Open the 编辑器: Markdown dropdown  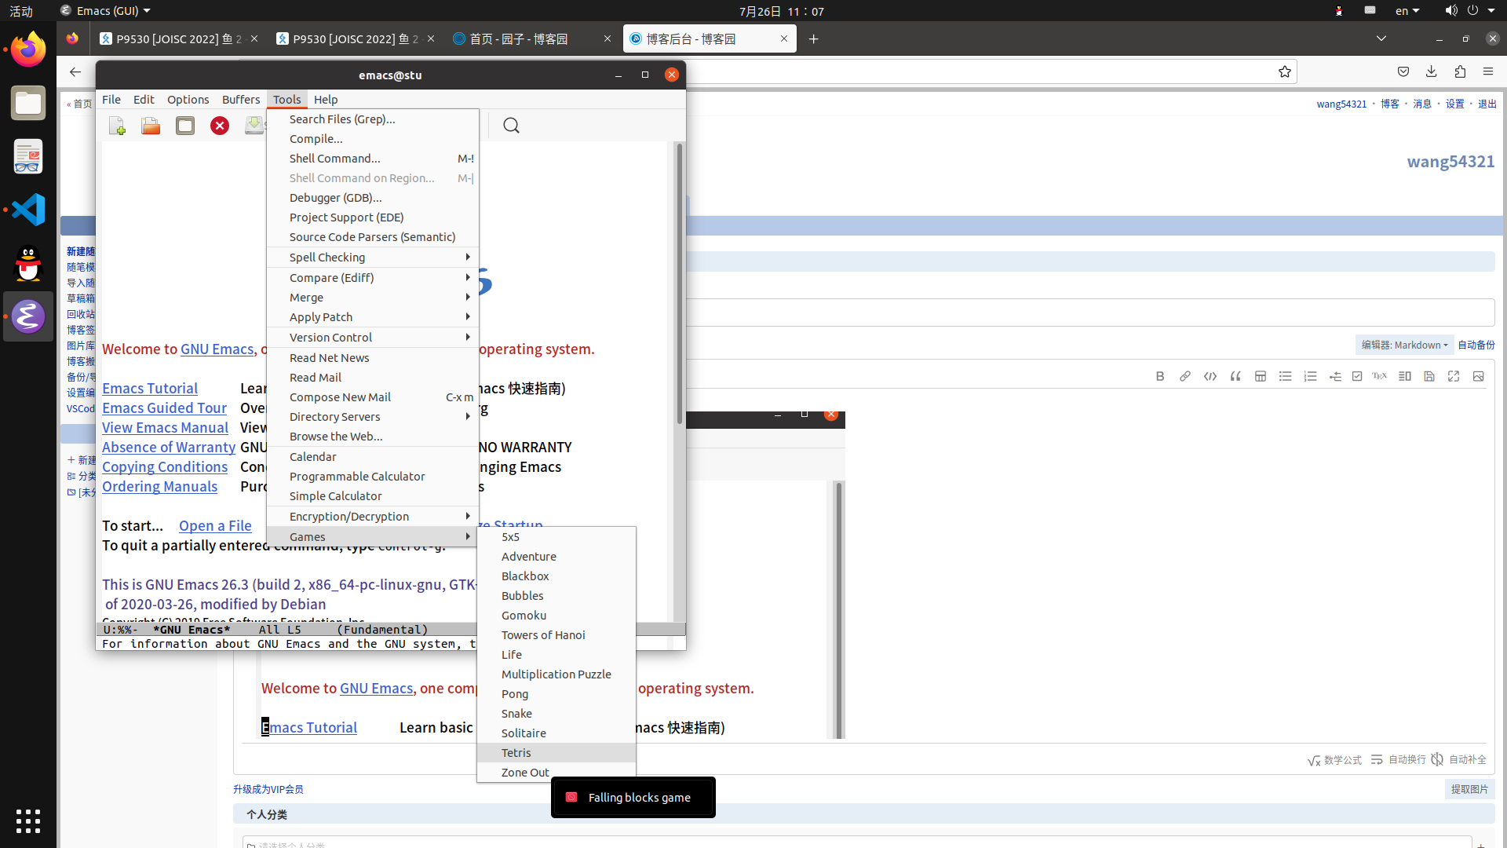1404,345
